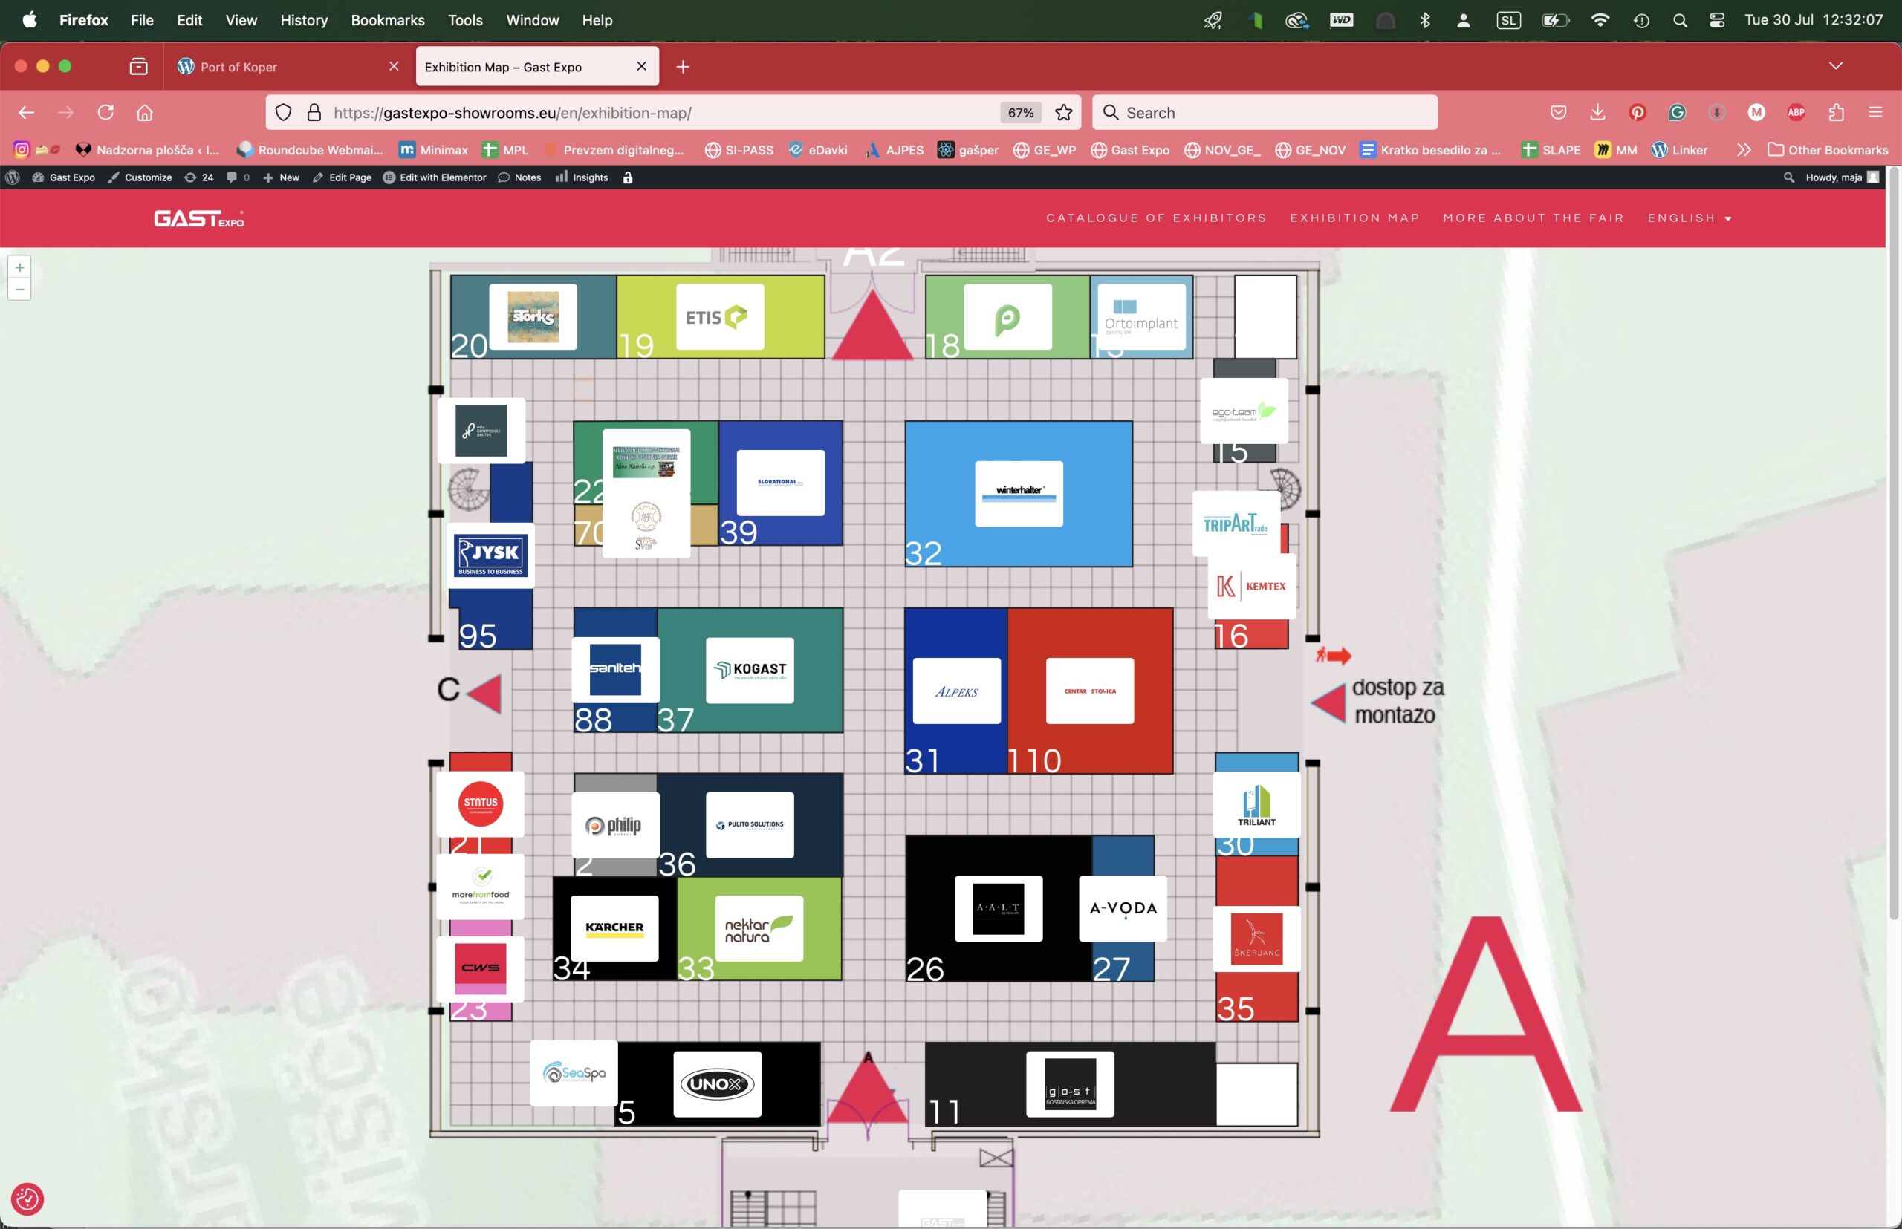1902x1229 pixels.
Task: Zoom out on the exhibition map
Action: coord(19,289)
